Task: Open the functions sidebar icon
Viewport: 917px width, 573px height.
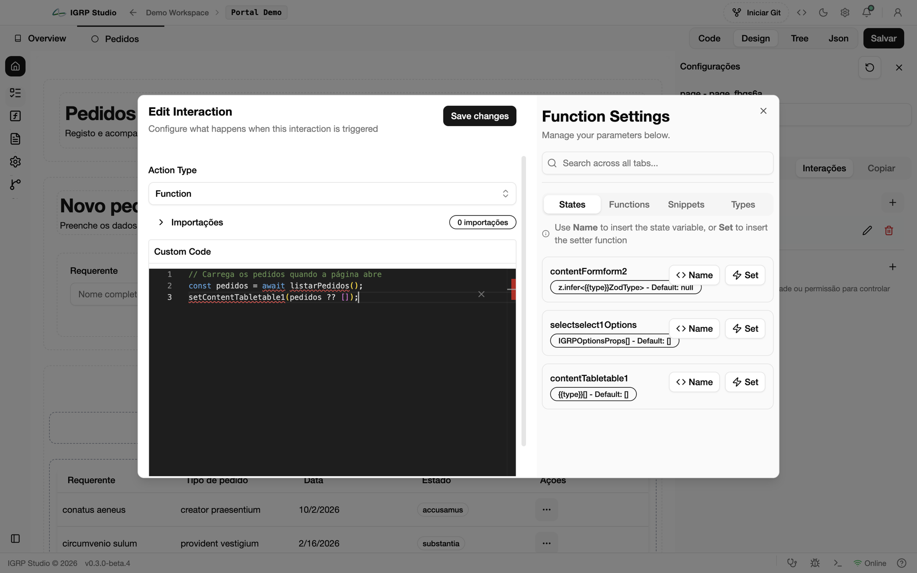Action: 15,116
